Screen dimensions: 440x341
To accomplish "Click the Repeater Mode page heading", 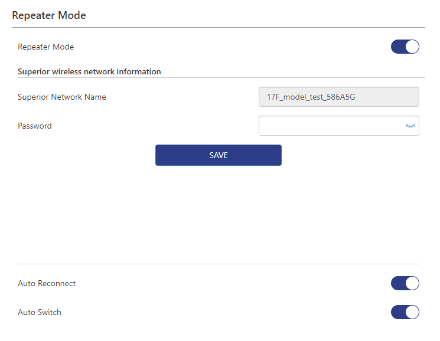I will [49, 15].
